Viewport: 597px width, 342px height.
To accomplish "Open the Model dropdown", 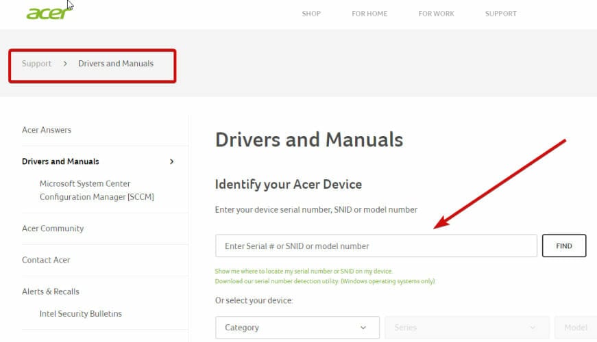I will 576,328.
